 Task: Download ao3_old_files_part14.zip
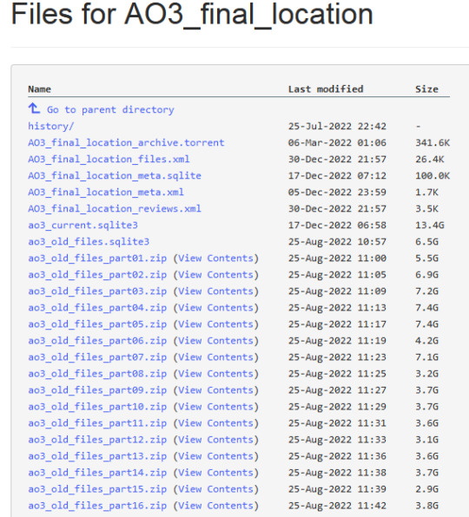coord(97,473)
